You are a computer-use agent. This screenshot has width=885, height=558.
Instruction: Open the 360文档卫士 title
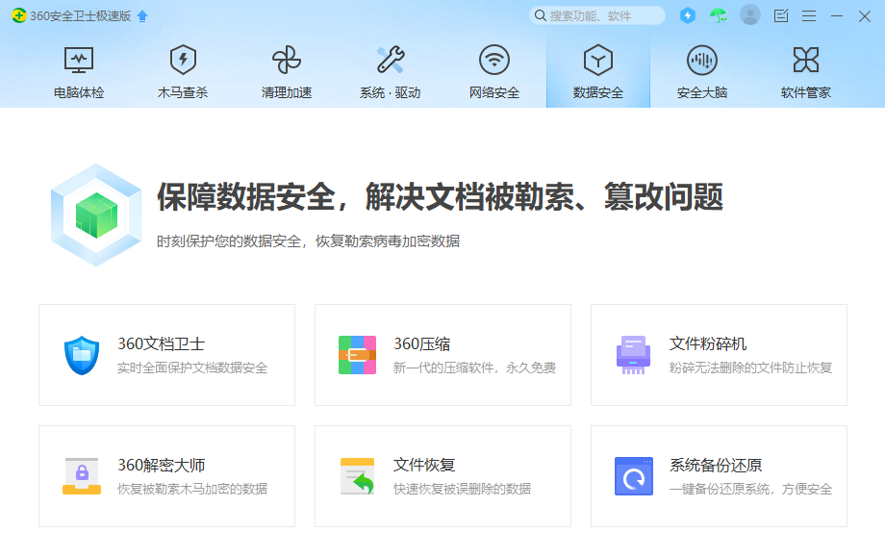click(161, 344)
